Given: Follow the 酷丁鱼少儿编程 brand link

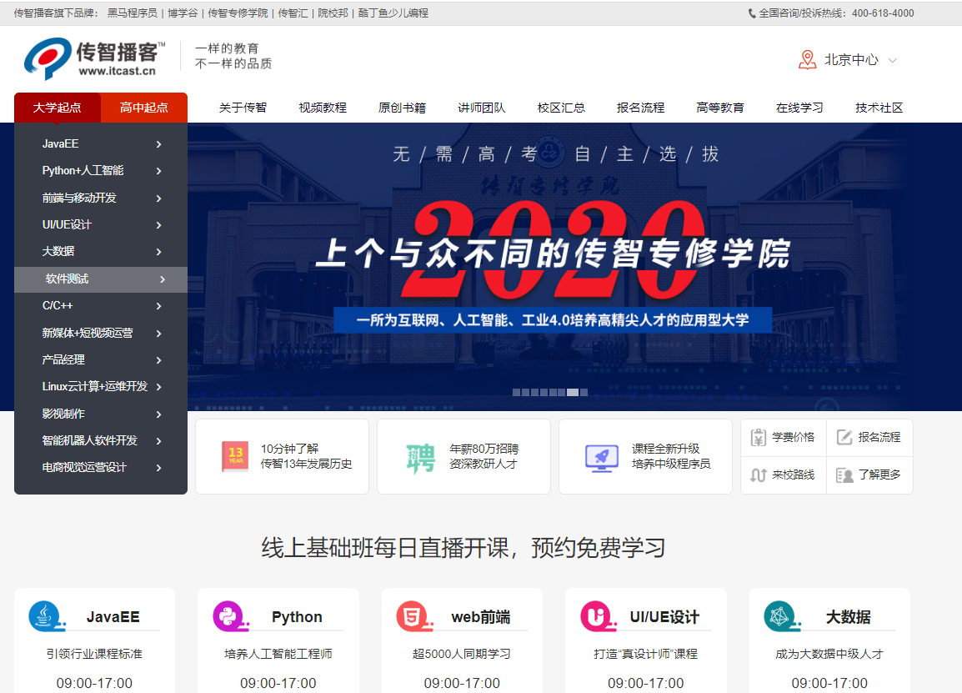Looking at the screenshot, I should pyautogui.click(x=393, y=13).
